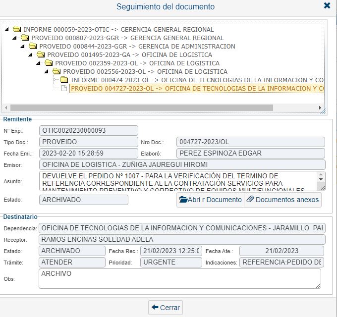Viewport: 337px width, 317px height.
Task: Click the Elaboró field PEREZ ESPINOZA EDGAR
Action: coord(251,154)
